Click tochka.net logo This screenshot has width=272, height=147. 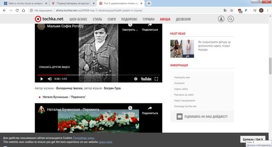[x=49, y=19]
